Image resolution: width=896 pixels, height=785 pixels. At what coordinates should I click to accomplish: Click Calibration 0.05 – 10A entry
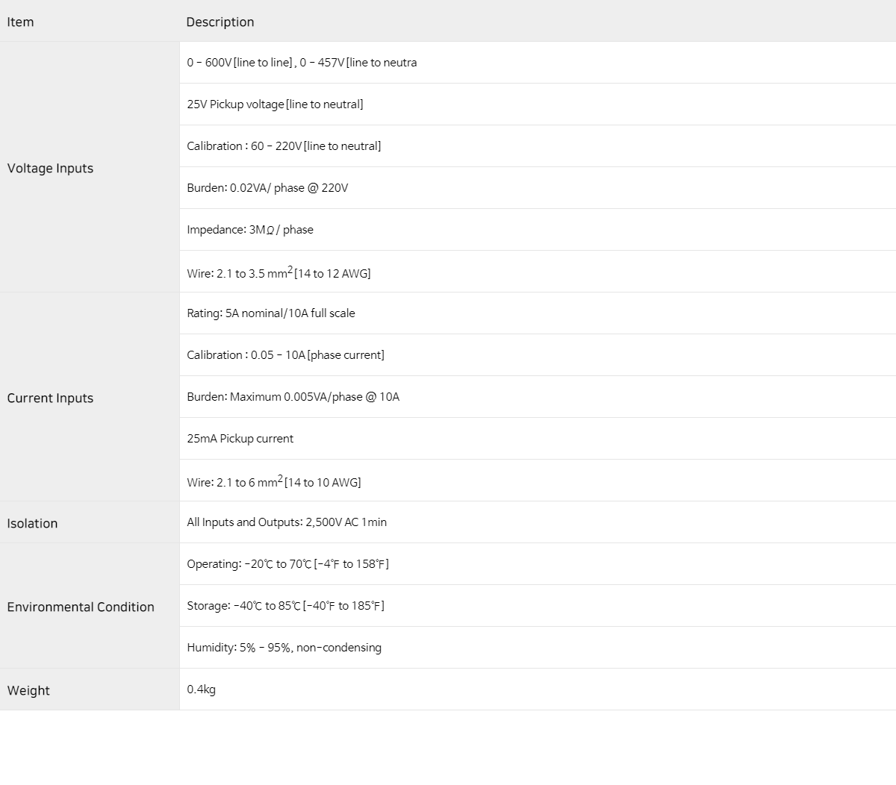285,355
